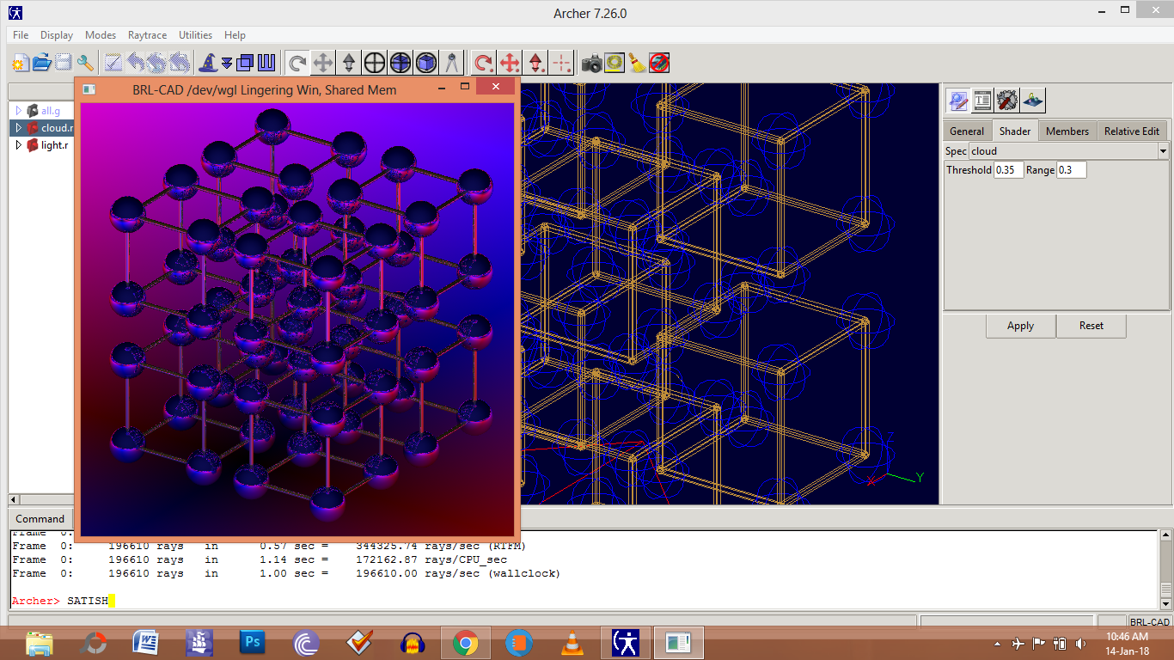
Task: Open preferences with the wrench icon
Action: point(85,63)
